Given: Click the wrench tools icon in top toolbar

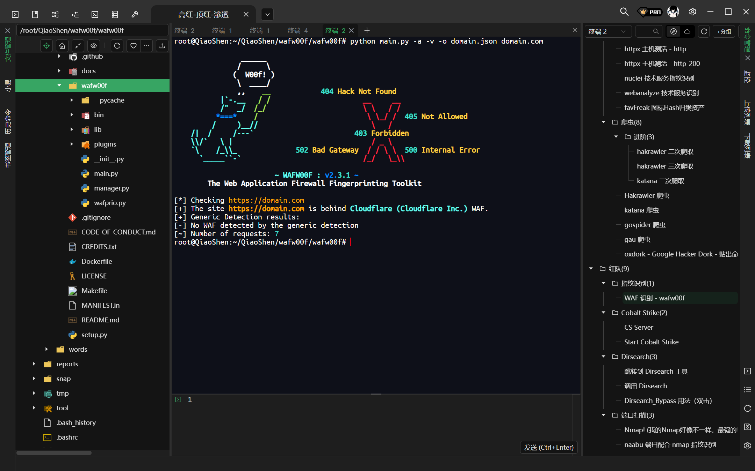Looking at the screenshot, I should click(135, 14).
